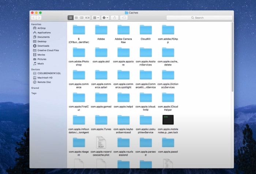Click the Share toolbar button

tap(114, 18)
